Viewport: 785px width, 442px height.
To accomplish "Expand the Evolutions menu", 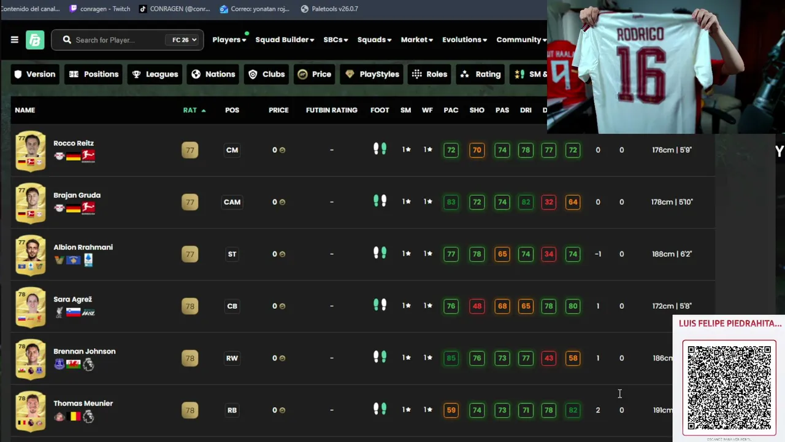I will coord(464,40).
